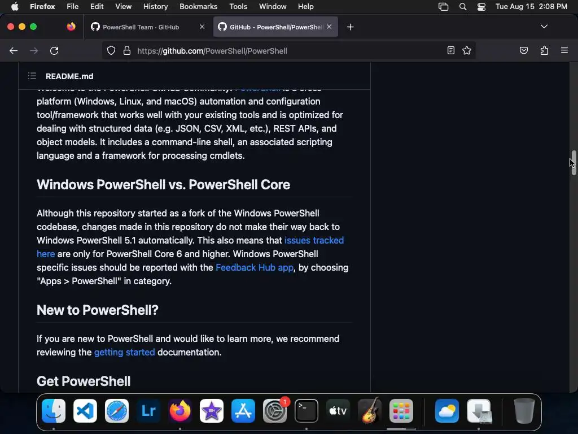Open the File menu
This screenshot has width=578, height=434.
pyautogui.click(x=72, y=6)
